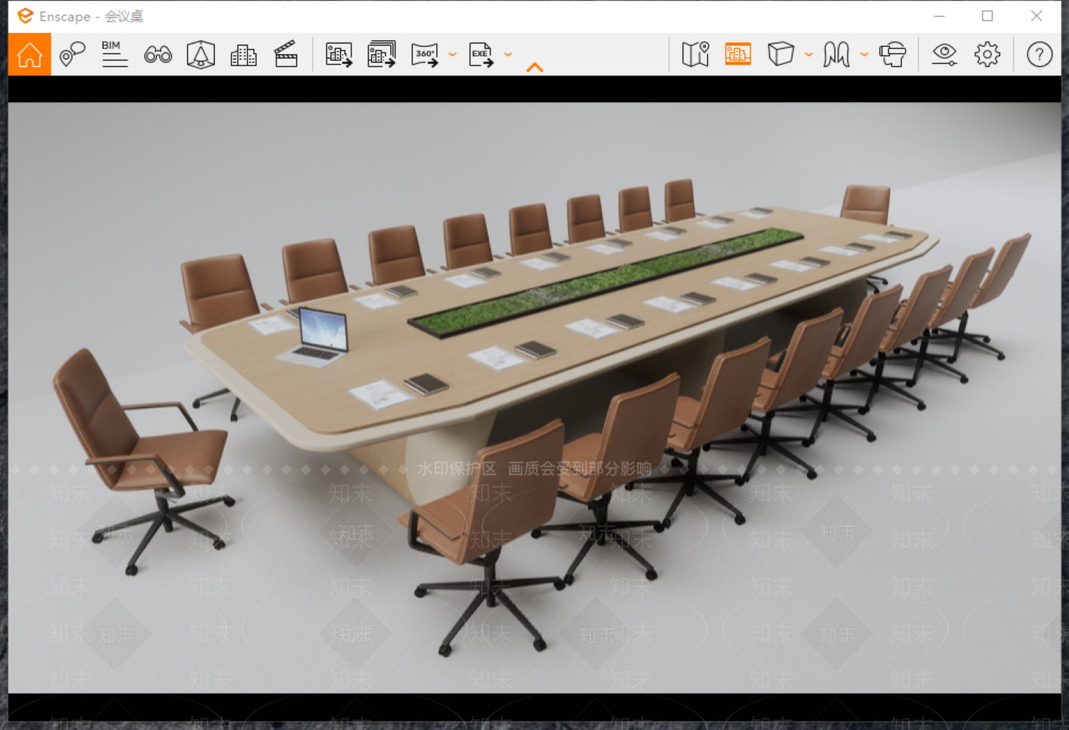This screenshot has height=730, width=1069.
Task: Export standalone EXE file
Action: [x=481, y=55]
